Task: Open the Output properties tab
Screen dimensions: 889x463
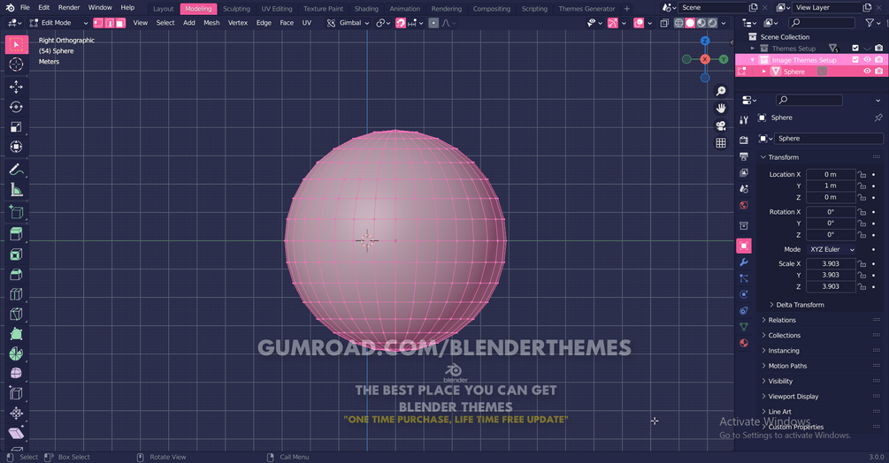Action: tap(744, 156)
